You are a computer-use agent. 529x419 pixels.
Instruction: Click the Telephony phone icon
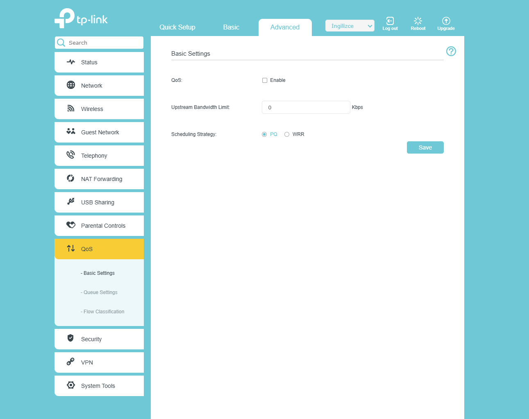pyautogui.click(x=70, y=155)
